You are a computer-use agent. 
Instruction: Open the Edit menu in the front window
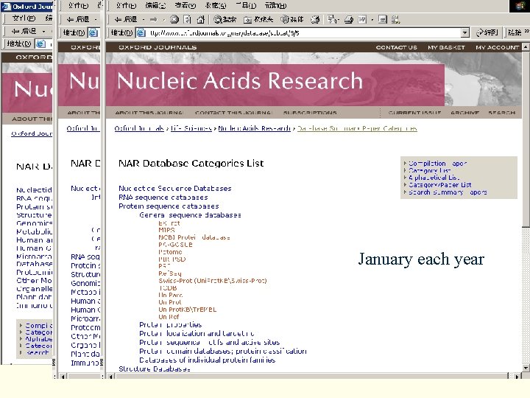coord(155,6)
